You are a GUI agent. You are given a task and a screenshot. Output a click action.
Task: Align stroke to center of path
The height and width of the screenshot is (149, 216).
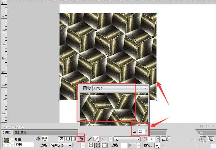click(x=98, y=145)
